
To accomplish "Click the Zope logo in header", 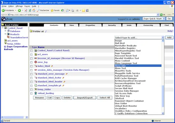I will pos(7,19).
